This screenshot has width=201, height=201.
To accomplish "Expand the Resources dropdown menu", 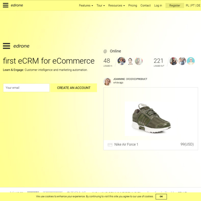I will 116,5.
